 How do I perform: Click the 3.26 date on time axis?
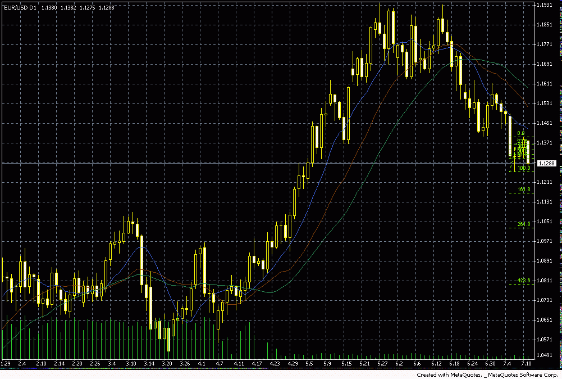(185, 364)
